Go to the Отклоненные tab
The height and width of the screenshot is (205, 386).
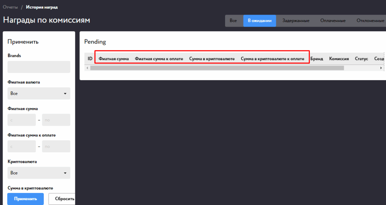pyautogui.click(x=370, y=21)
